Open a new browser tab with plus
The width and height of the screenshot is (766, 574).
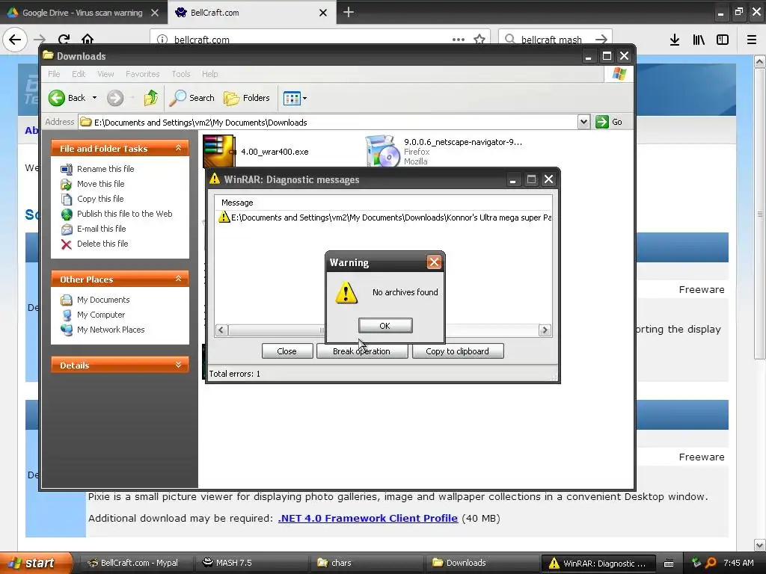[x=349, y=12]
